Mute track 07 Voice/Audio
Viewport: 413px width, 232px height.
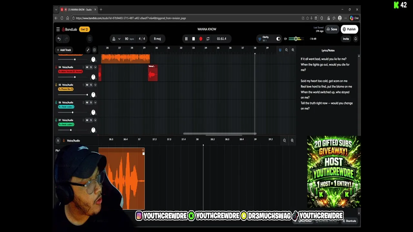pos(87,120)
